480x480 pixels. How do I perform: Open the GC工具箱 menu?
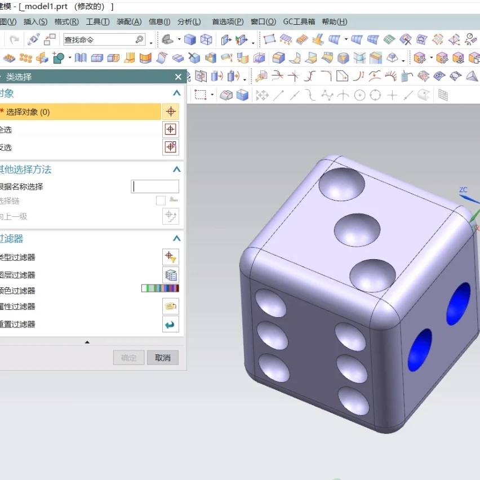(299, 22)
